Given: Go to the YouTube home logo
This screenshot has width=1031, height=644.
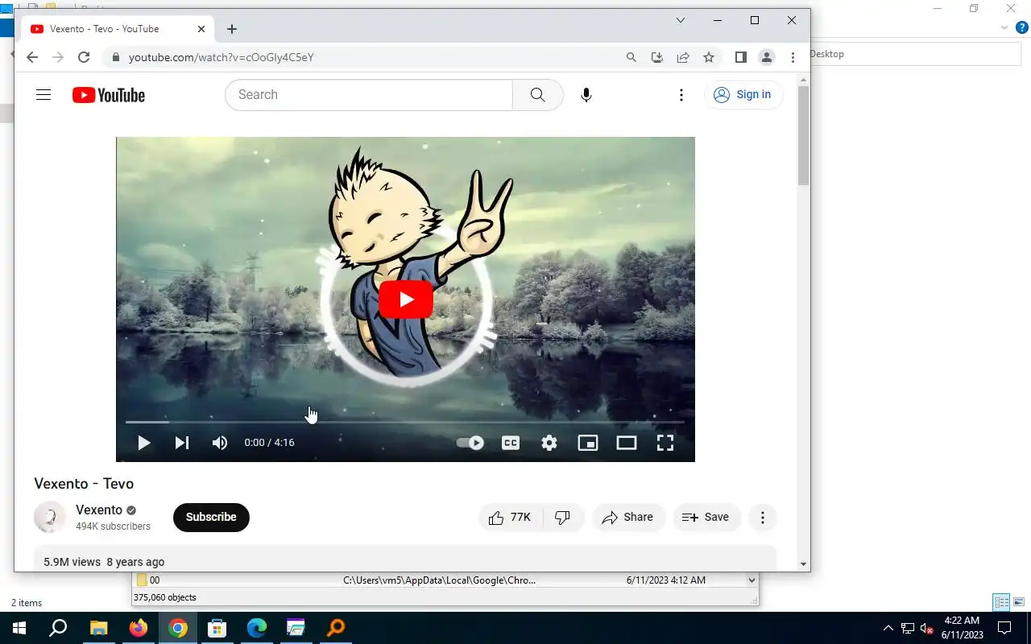Looking at the screenshot, I should [109, 95].
